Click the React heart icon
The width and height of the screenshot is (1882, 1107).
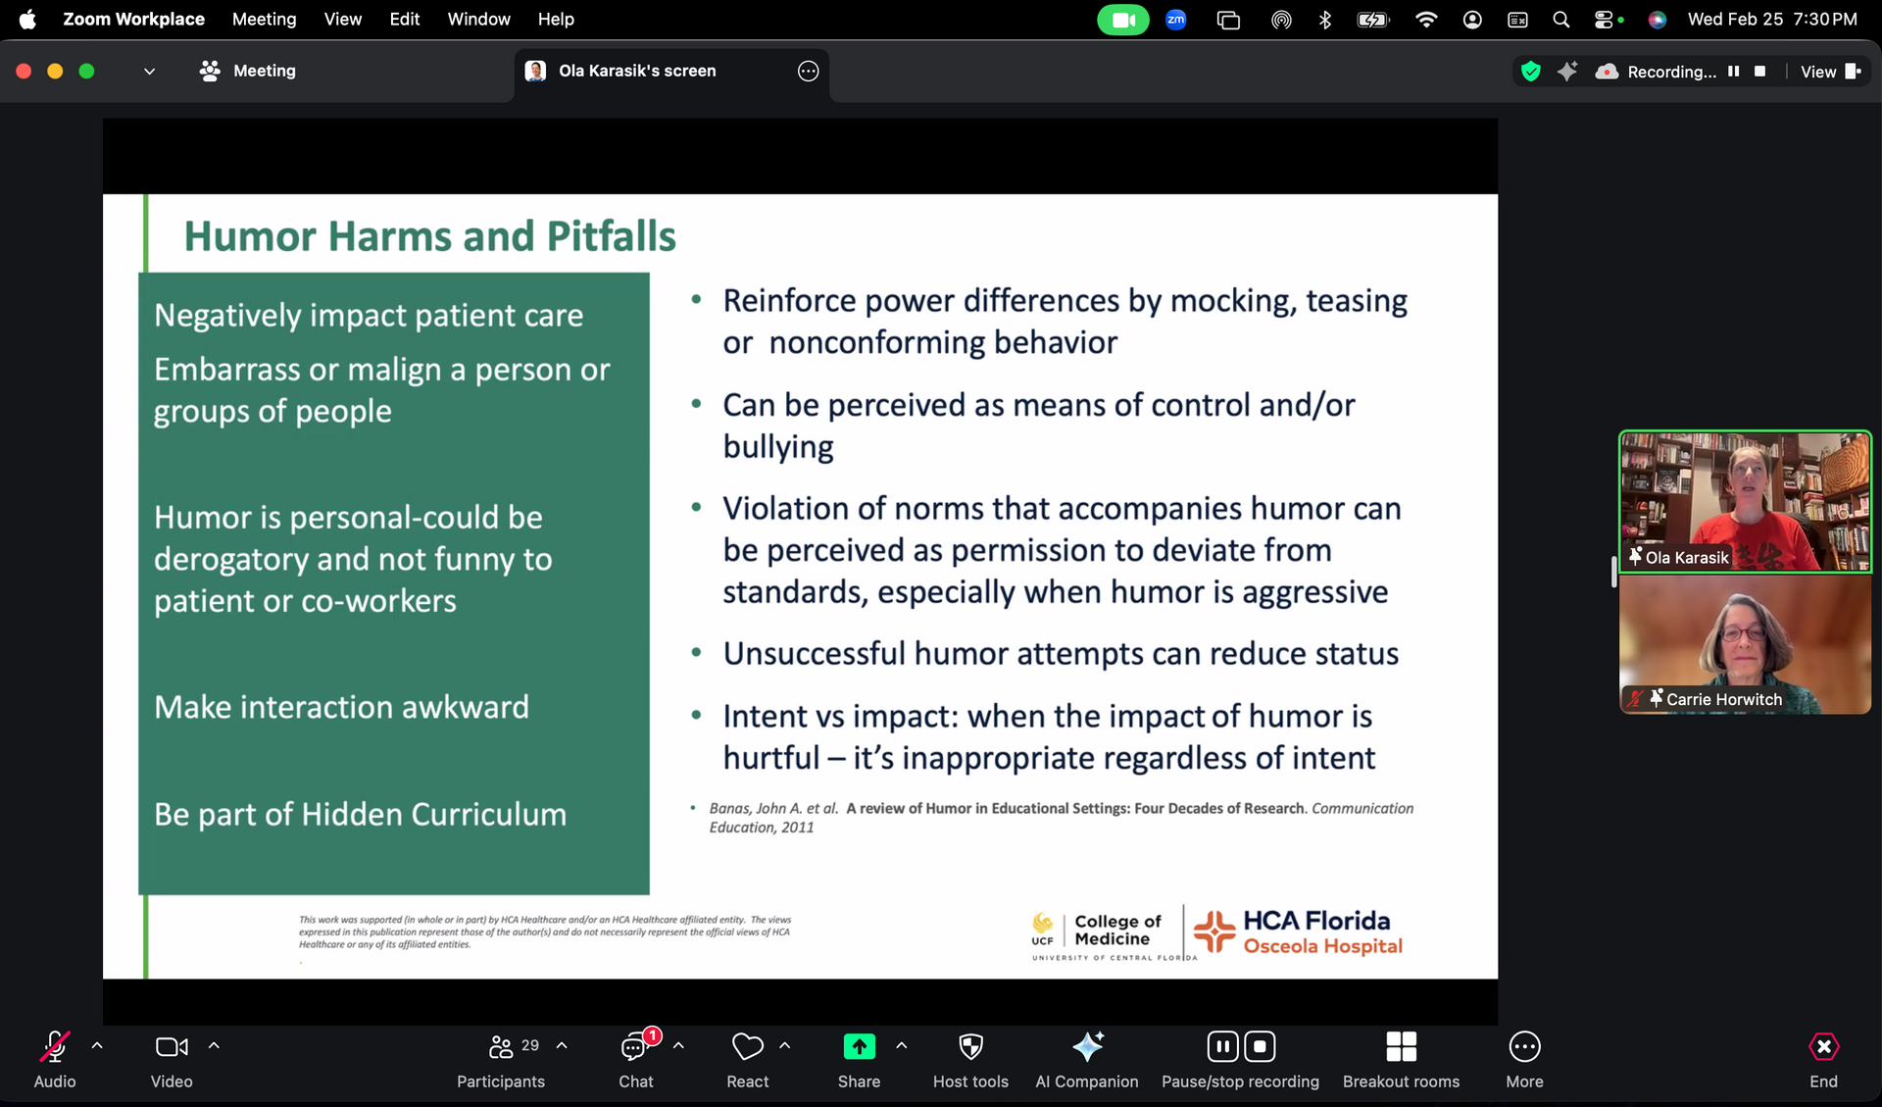point(747,1047)
